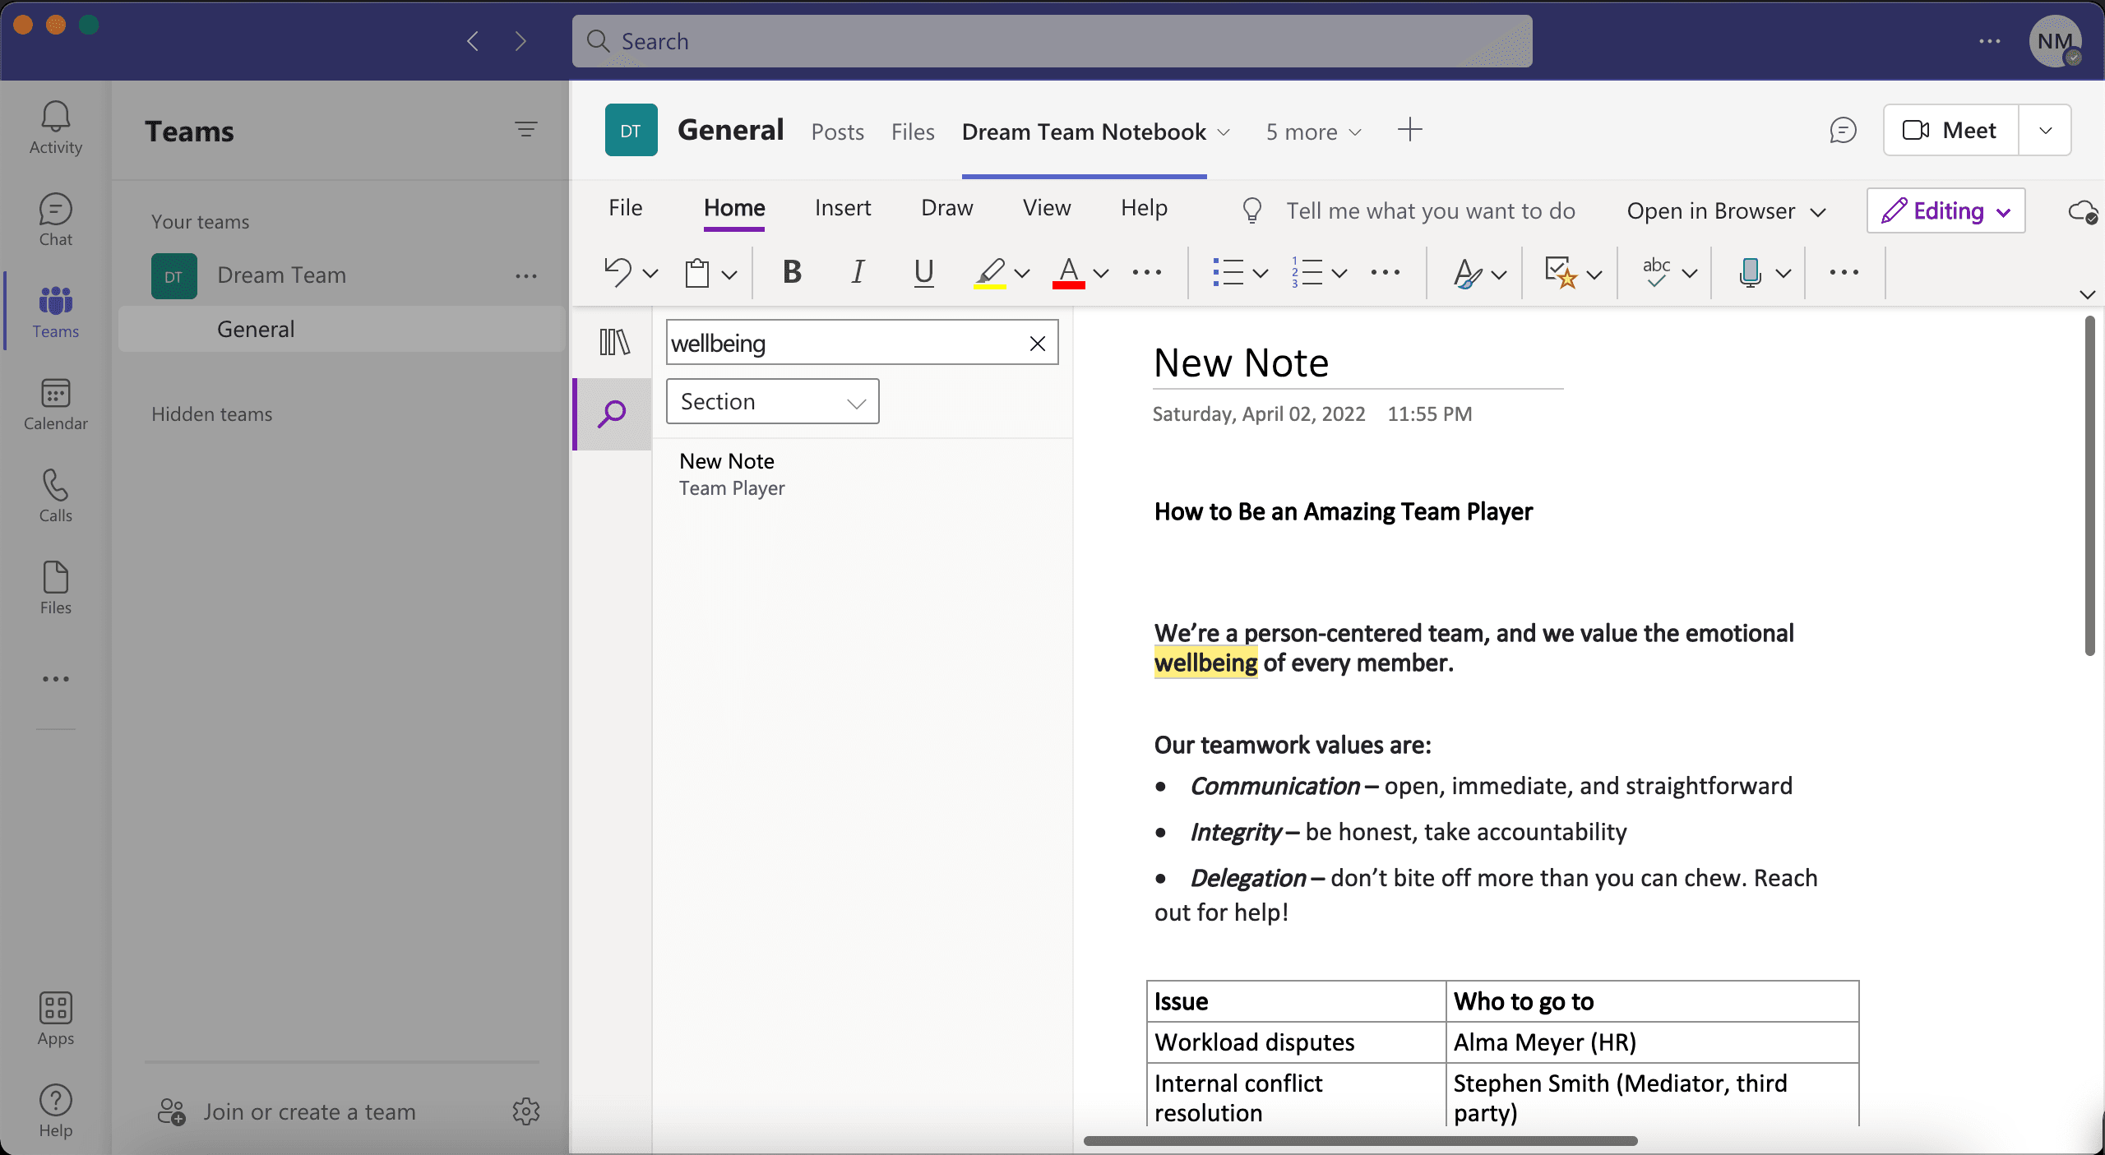
Task: Click Join or create a team
Action: pyautogui.click(x=310, y=1111)
